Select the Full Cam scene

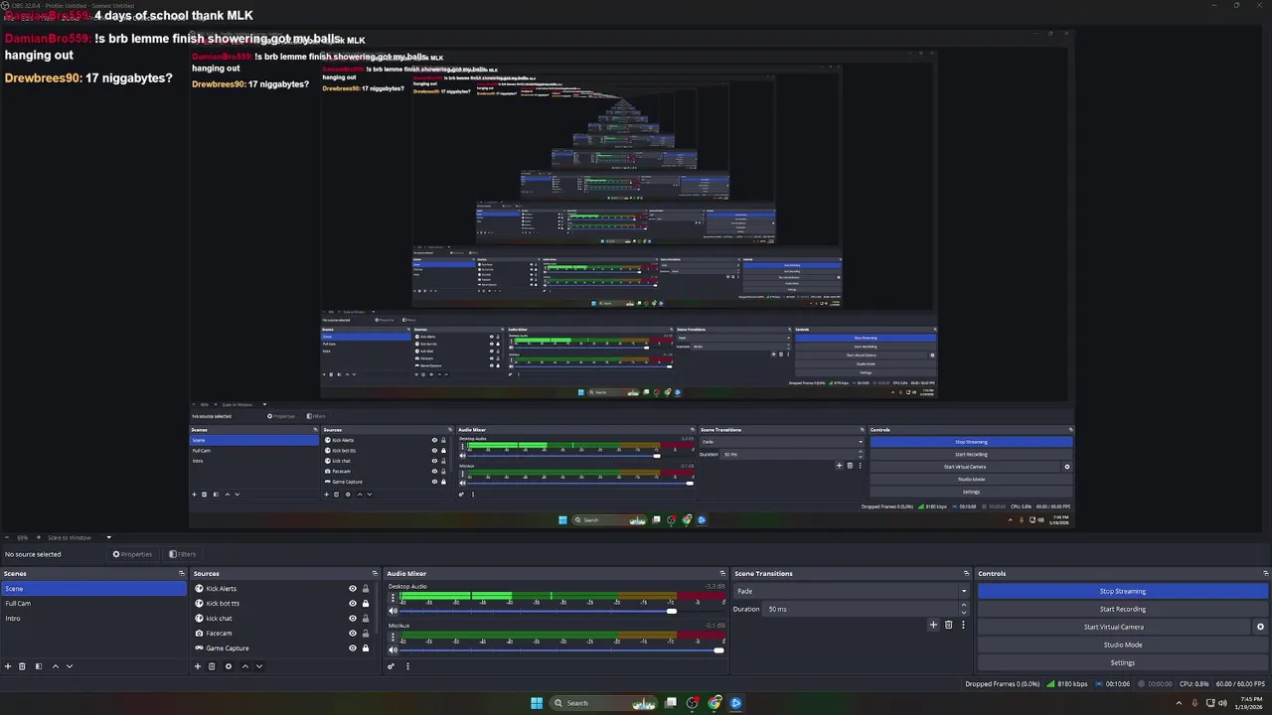93,604
